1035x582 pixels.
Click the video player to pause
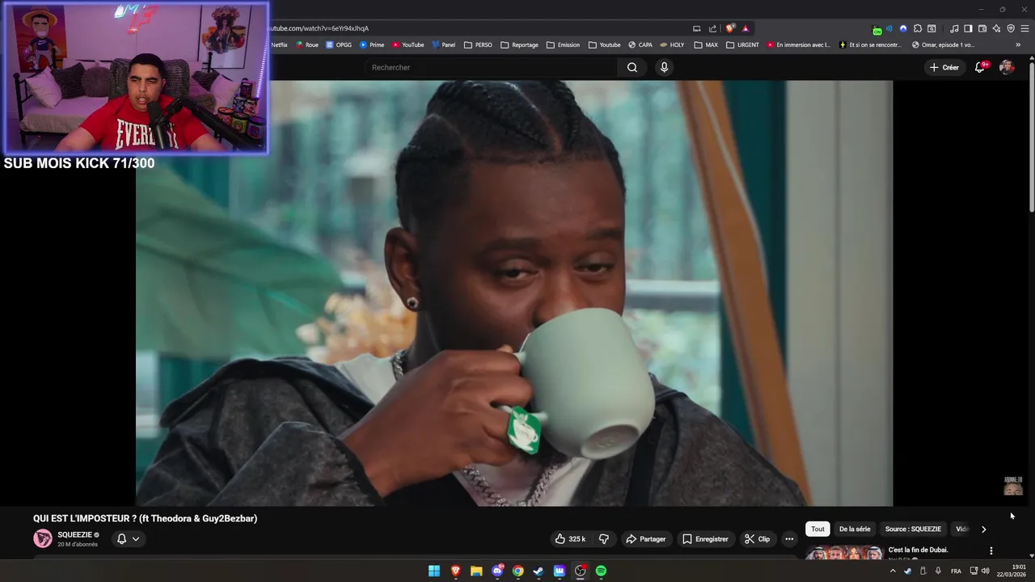[x=514, y=293]
